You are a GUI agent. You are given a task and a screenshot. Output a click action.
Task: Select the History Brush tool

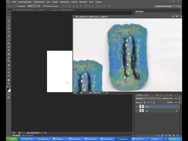coord(9,47)
